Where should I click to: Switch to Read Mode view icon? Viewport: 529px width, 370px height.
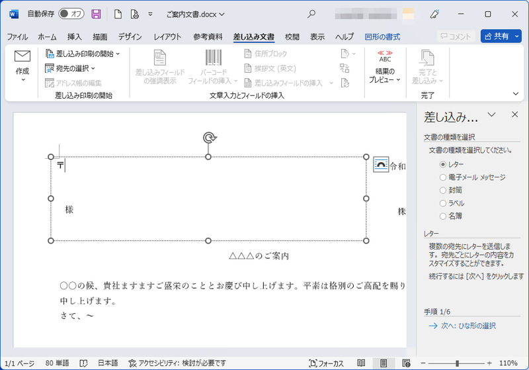(x=361, y=363)
